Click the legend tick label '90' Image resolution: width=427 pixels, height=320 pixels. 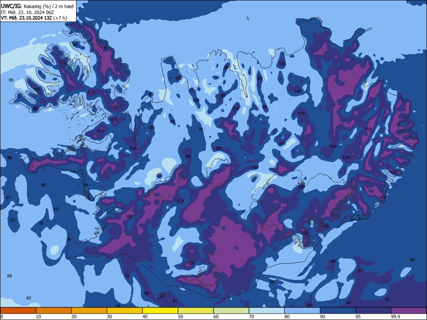pyautogui.click(x=322, y=317)
